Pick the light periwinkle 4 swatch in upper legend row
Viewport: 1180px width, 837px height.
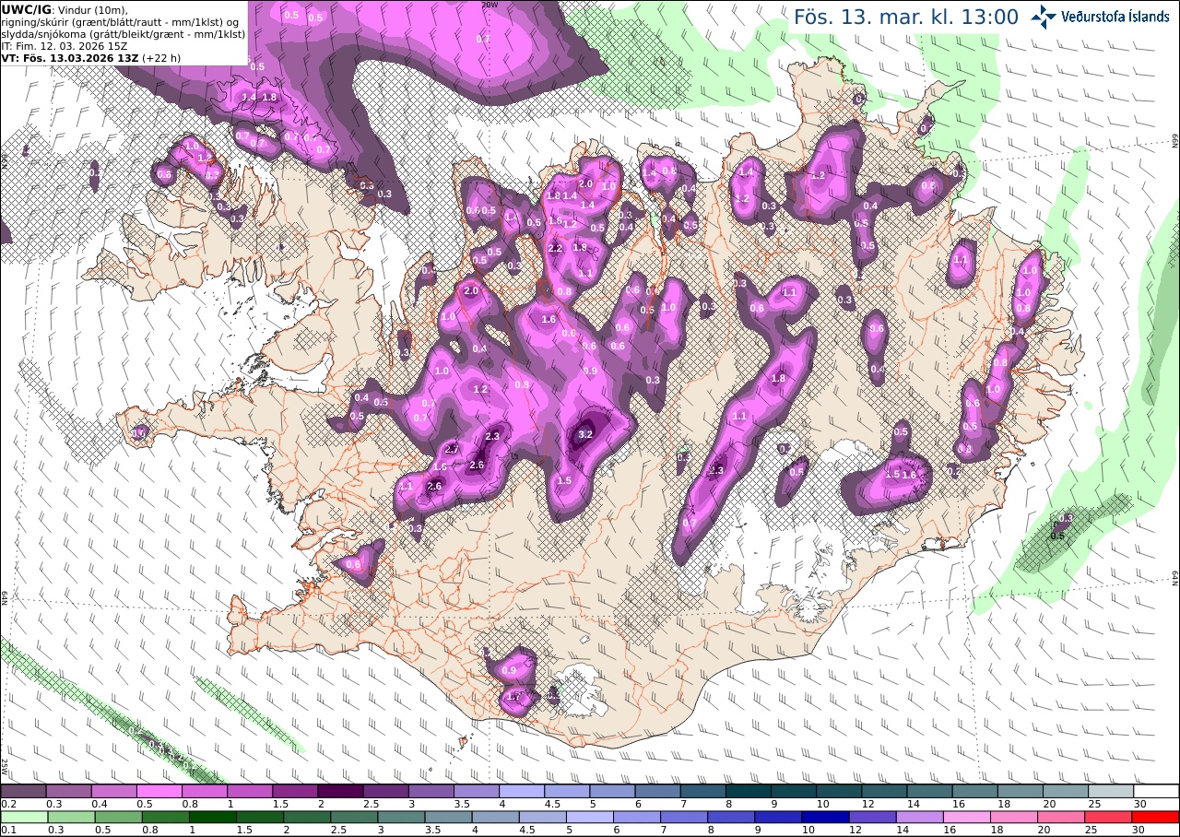tap(522, 791)
